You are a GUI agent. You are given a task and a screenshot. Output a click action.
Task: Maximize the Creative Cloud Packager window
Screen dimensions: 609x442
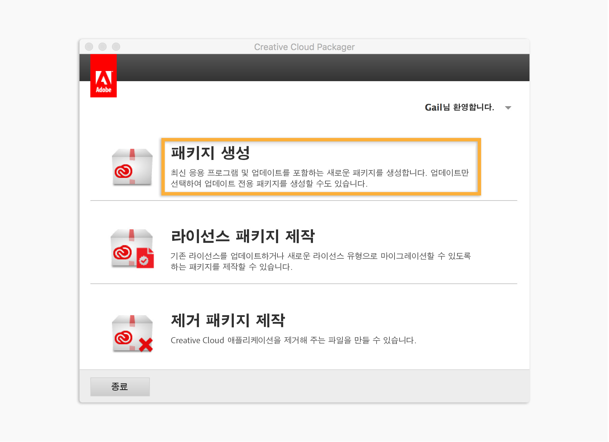(116, 47)
